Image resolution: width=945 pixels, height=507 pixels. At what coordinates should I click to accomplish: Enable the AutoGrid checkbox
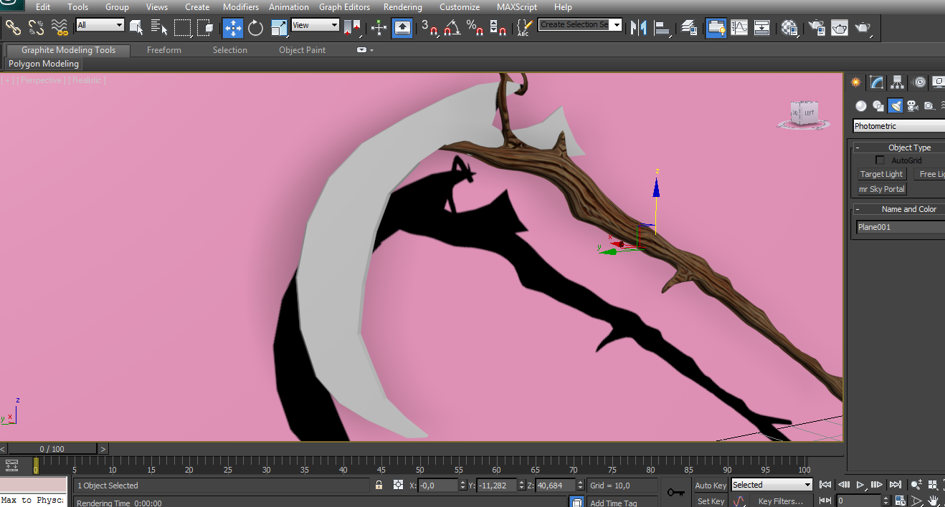[x=880, y=160]
